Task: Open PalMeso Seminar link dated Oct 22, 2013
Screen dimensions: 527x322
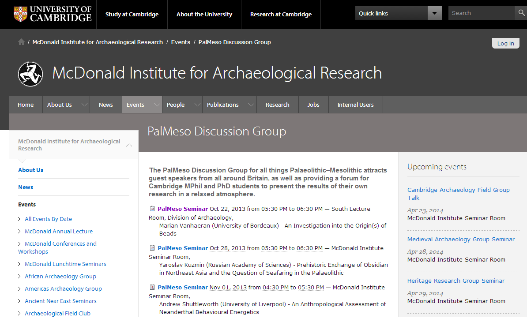Action: pyautogui.click(x=183, y=209)
